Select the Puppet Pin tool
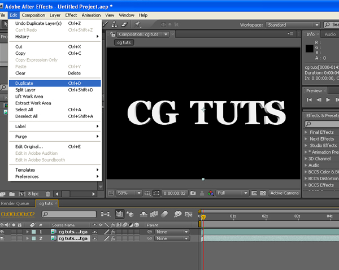Viewport: 339px width, 270px height. [137, 24]
